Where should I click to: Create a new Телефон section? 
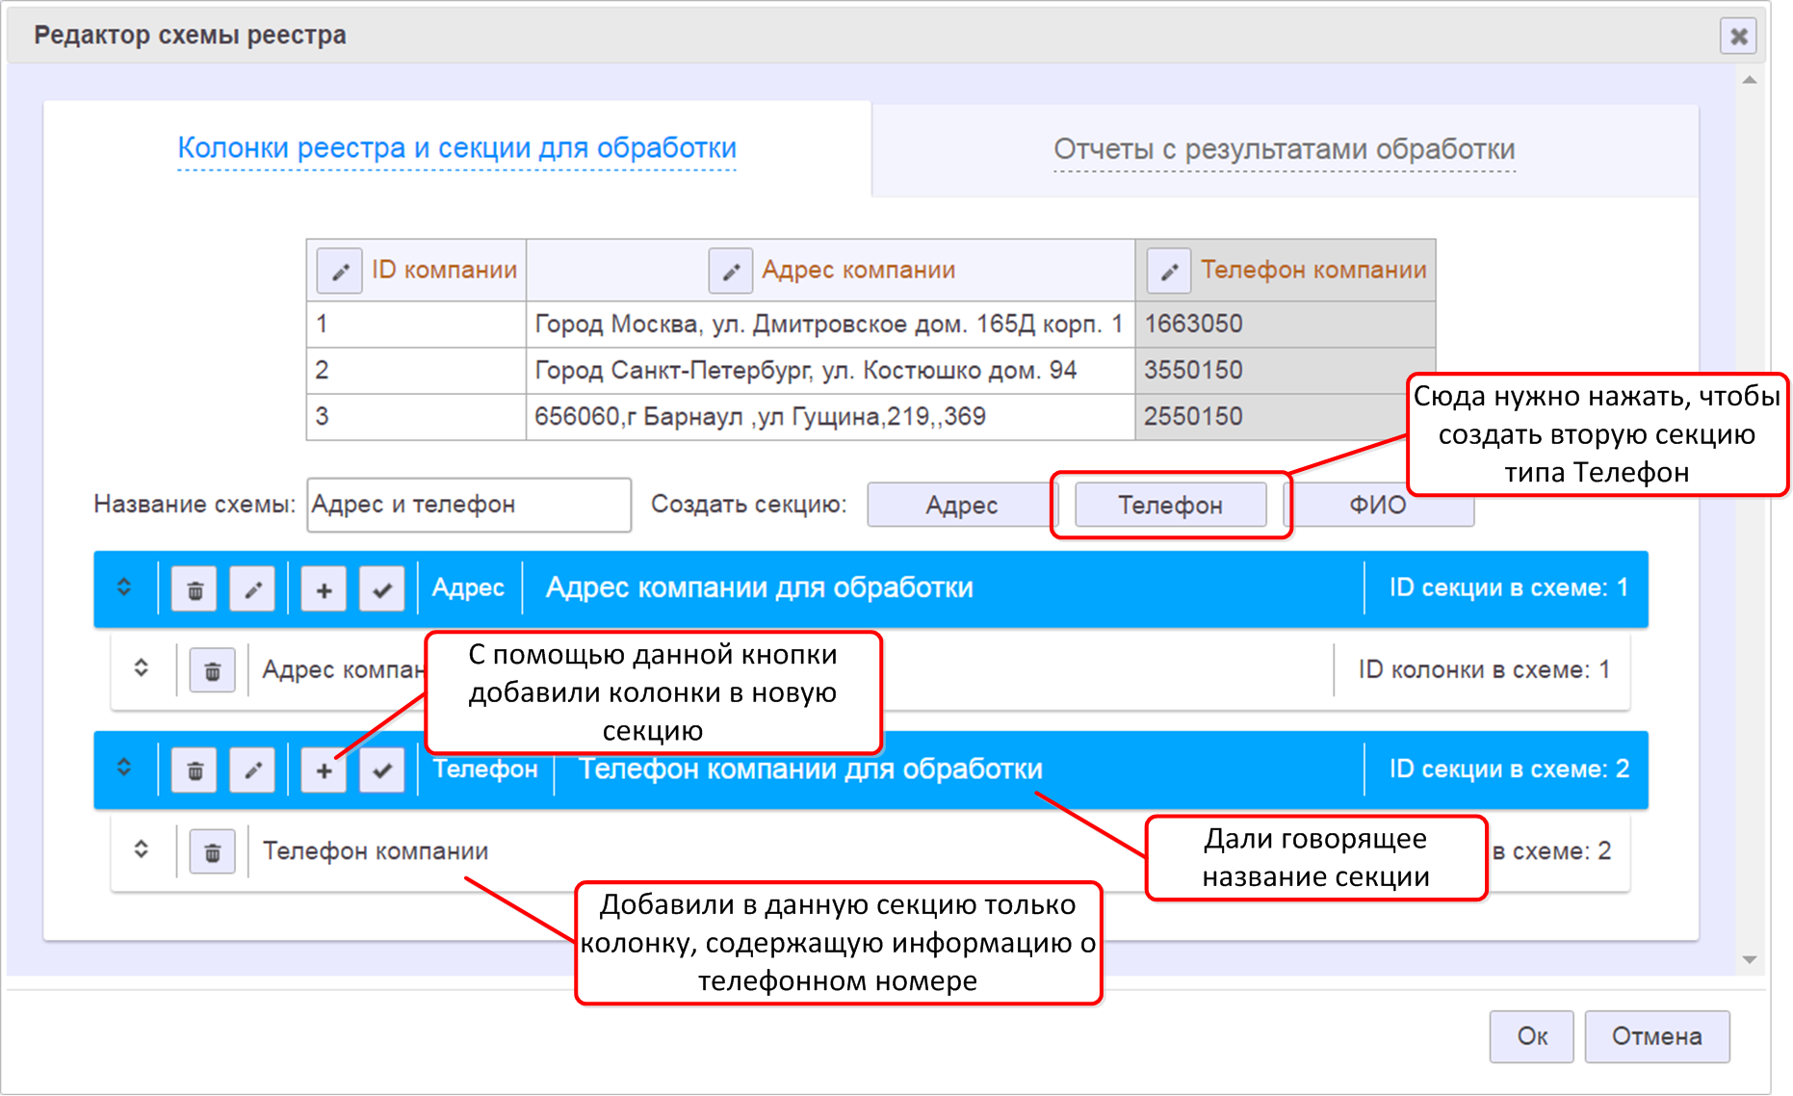(x=1170, y=505)
